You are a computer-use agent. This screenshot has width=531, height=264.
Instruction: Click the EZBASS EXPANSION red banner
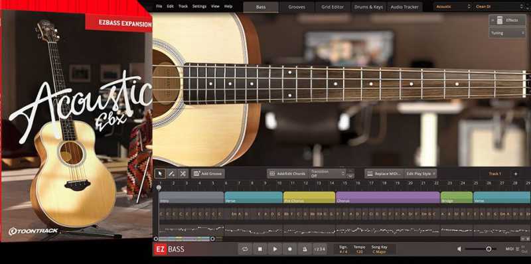119,23
